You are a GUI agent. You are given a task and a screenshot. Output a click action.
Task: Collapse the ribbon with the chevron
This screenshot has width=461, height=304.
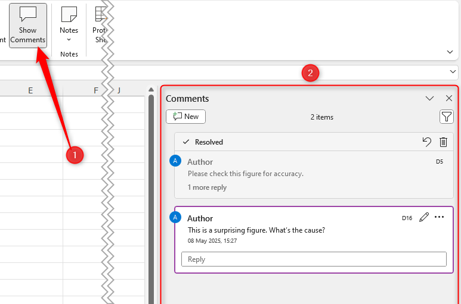click(x=450, y=52)
